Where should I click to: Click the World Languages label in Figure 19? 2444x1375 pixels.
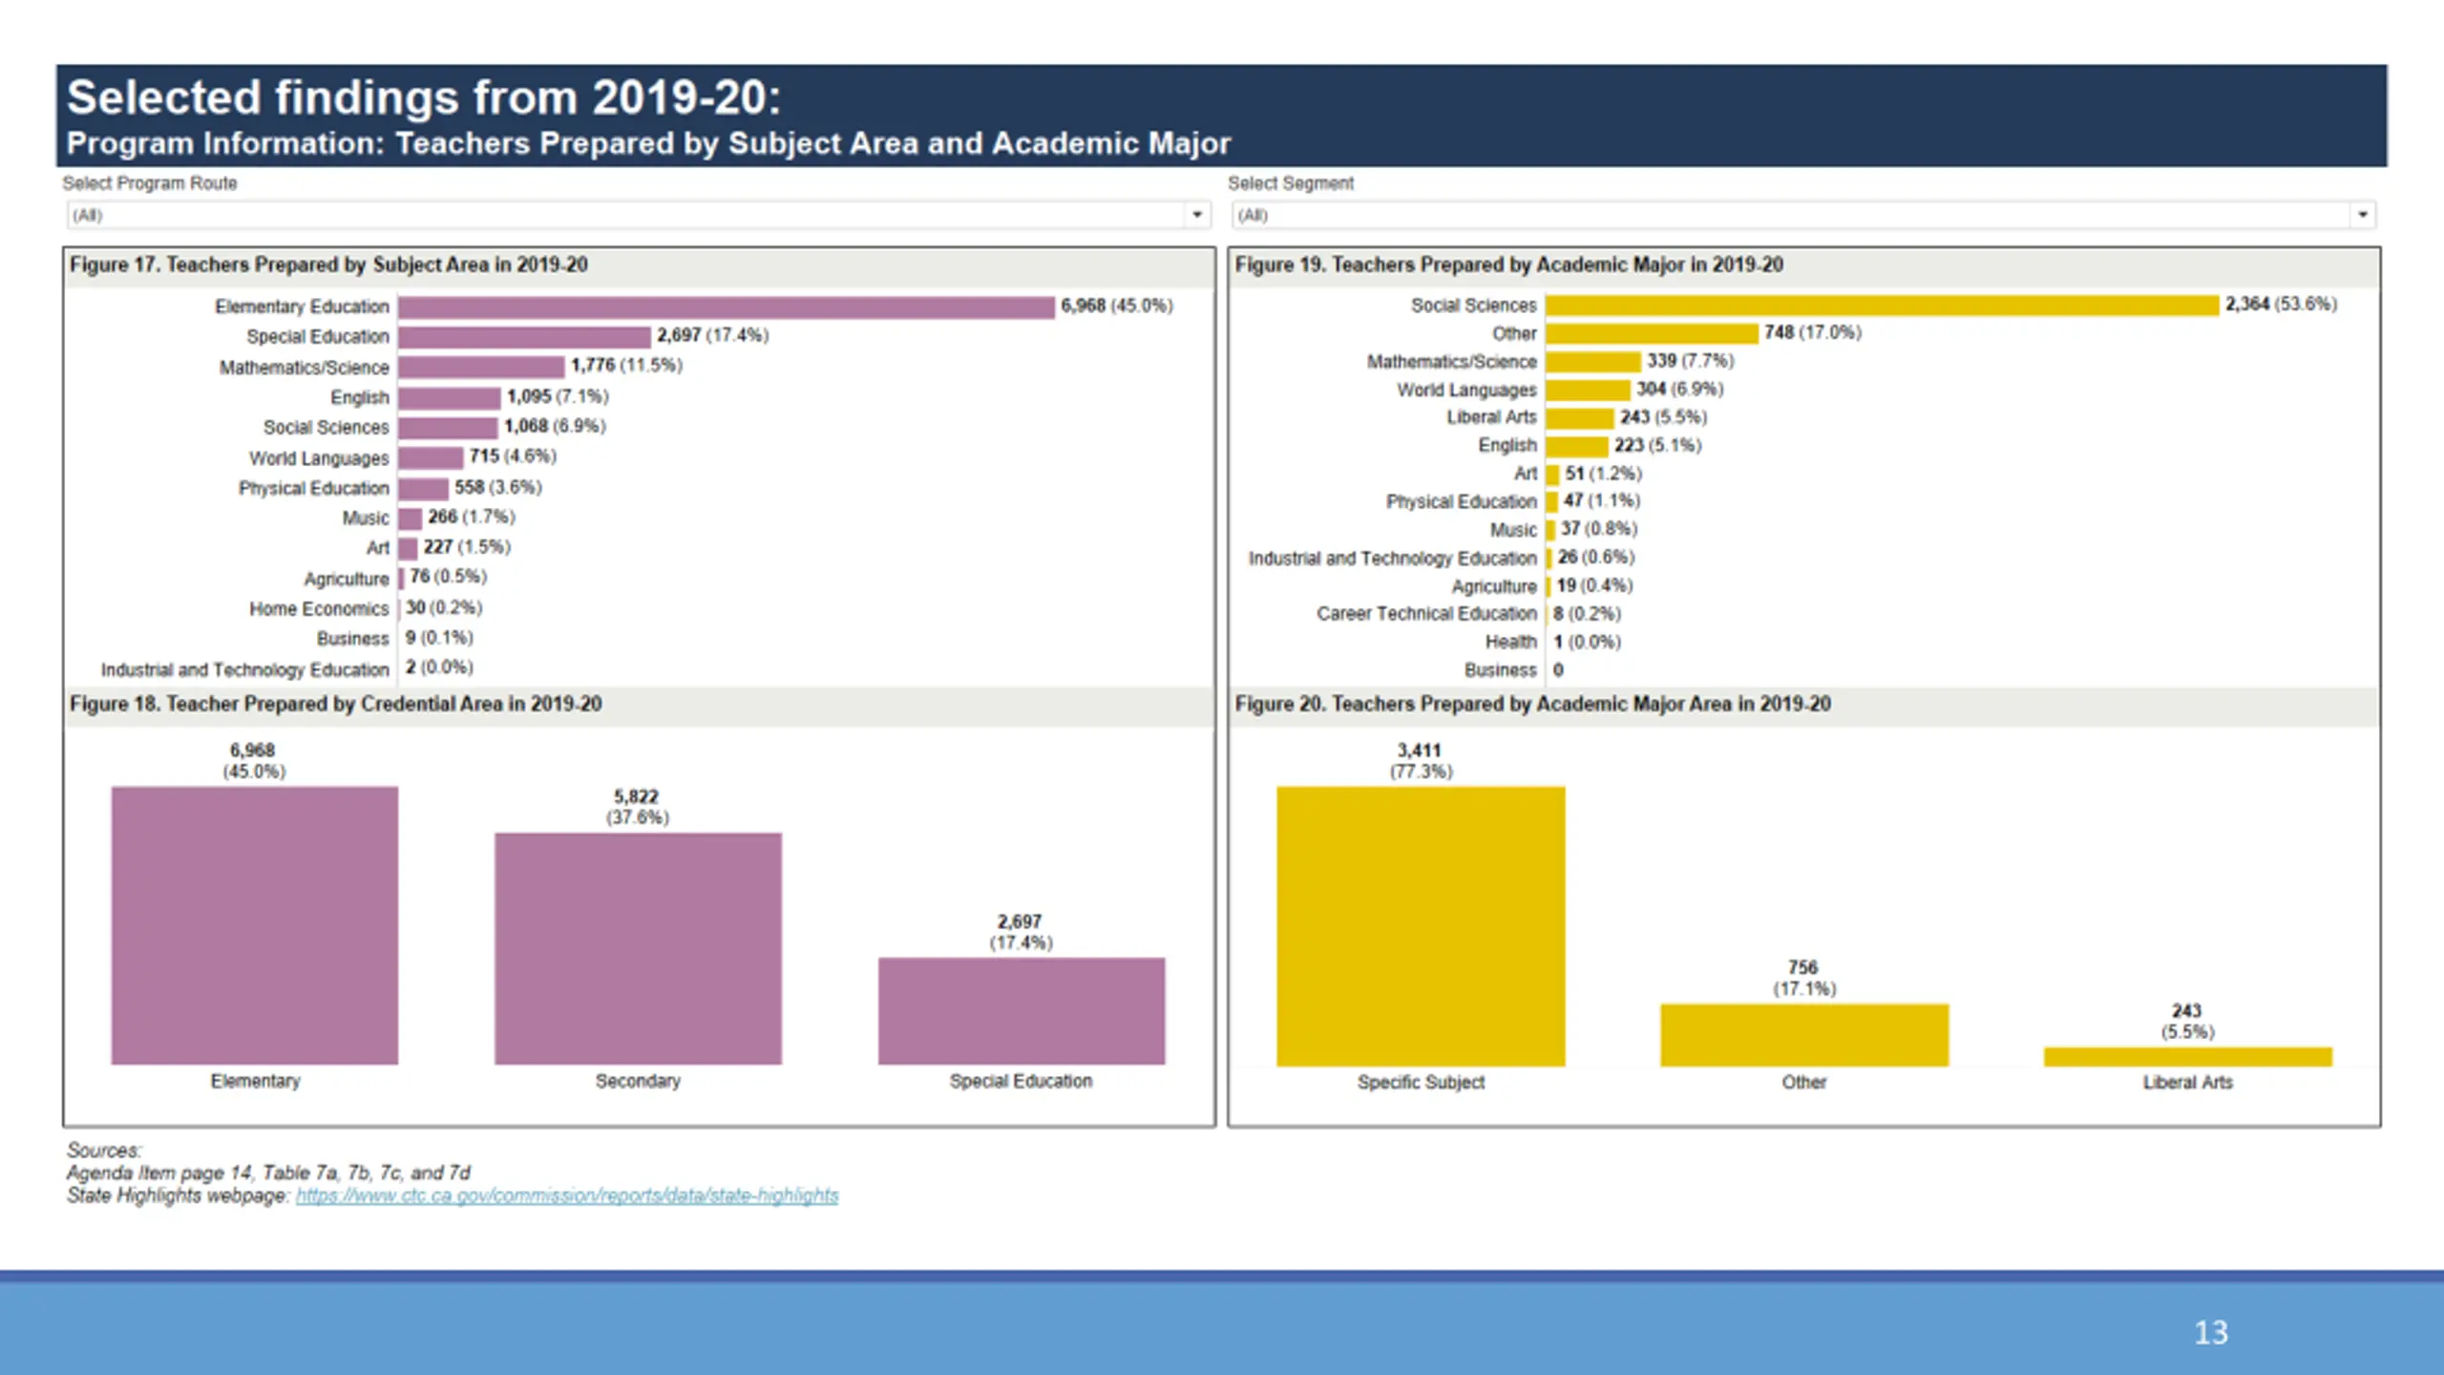coord(1466,390)
